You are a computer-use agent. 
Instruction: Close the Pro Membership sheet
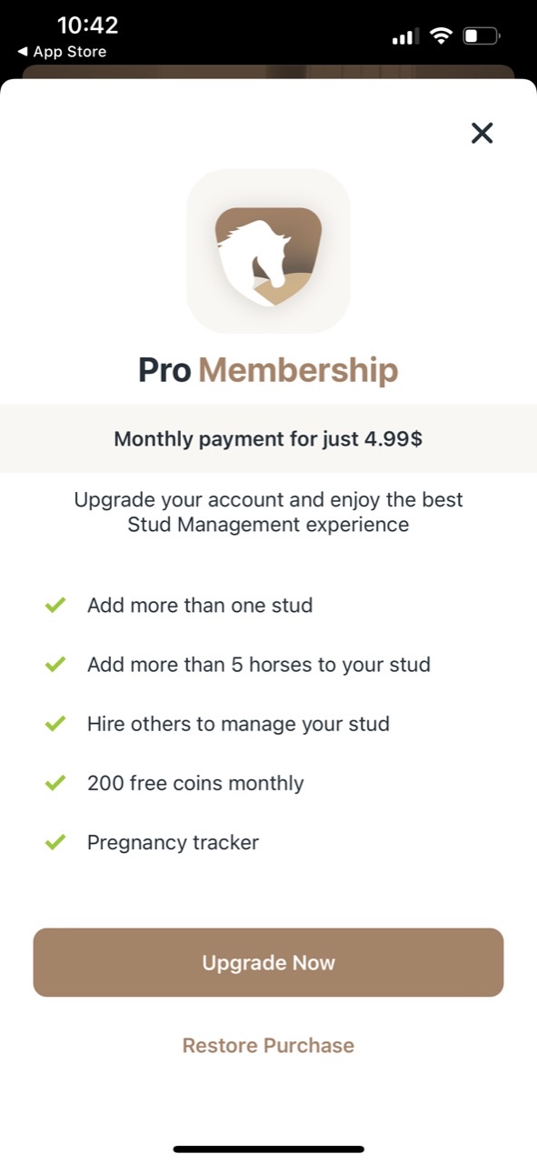point(482,133)
